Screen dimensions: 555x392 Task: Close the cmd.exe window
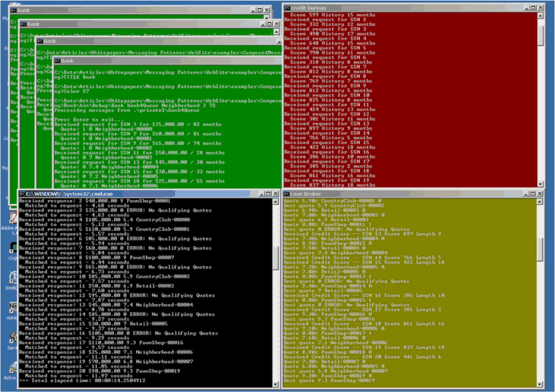coord(275,194)
